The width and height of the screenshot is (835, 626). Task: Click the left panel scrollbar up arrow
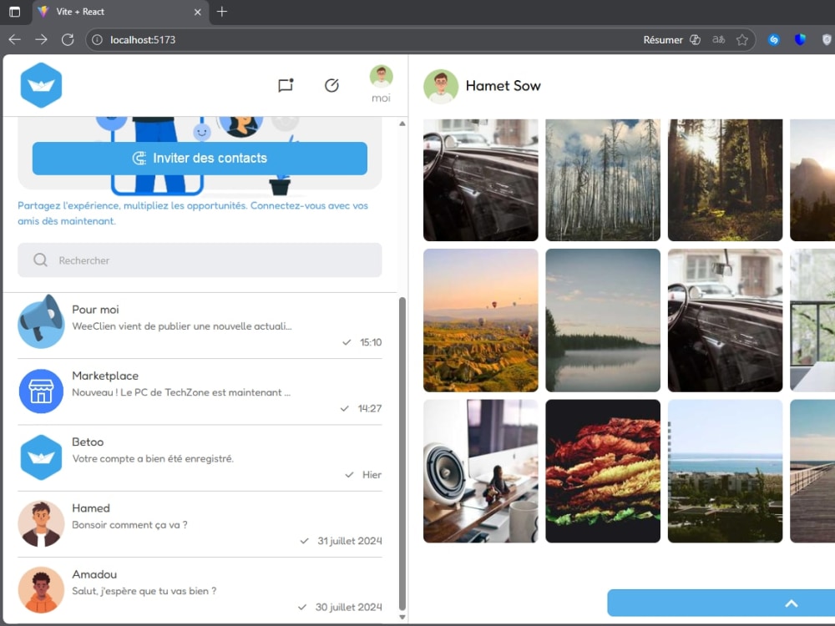402,124
